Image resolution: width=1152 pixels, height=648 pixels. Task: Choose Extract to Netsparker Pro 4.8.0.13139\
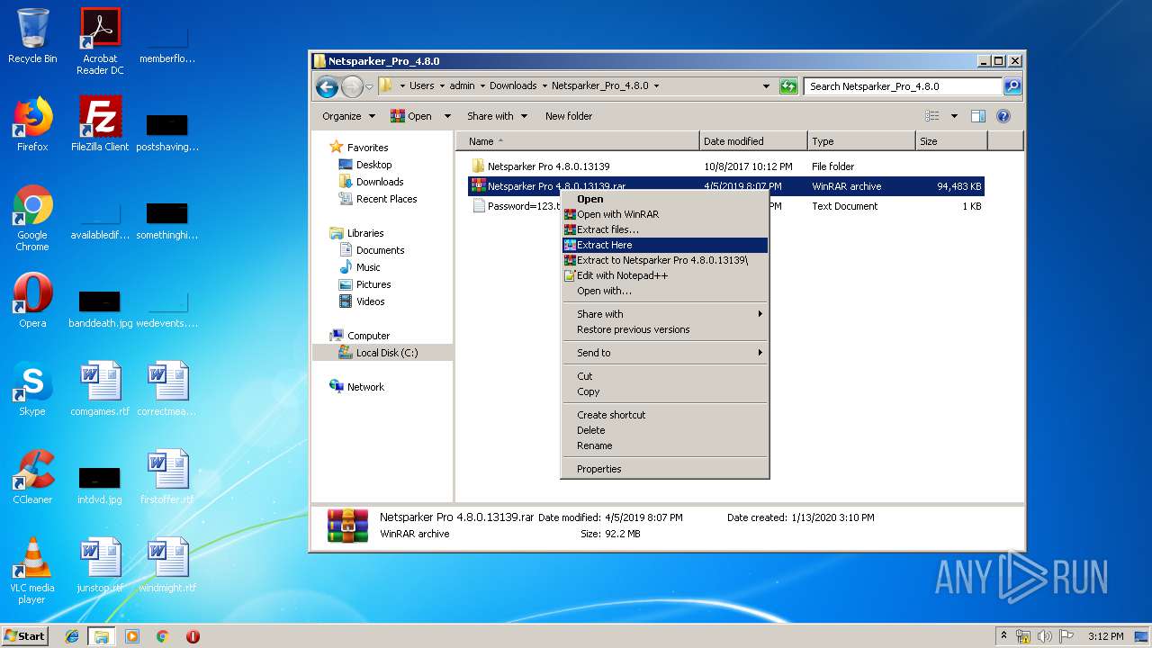[664, 260]
